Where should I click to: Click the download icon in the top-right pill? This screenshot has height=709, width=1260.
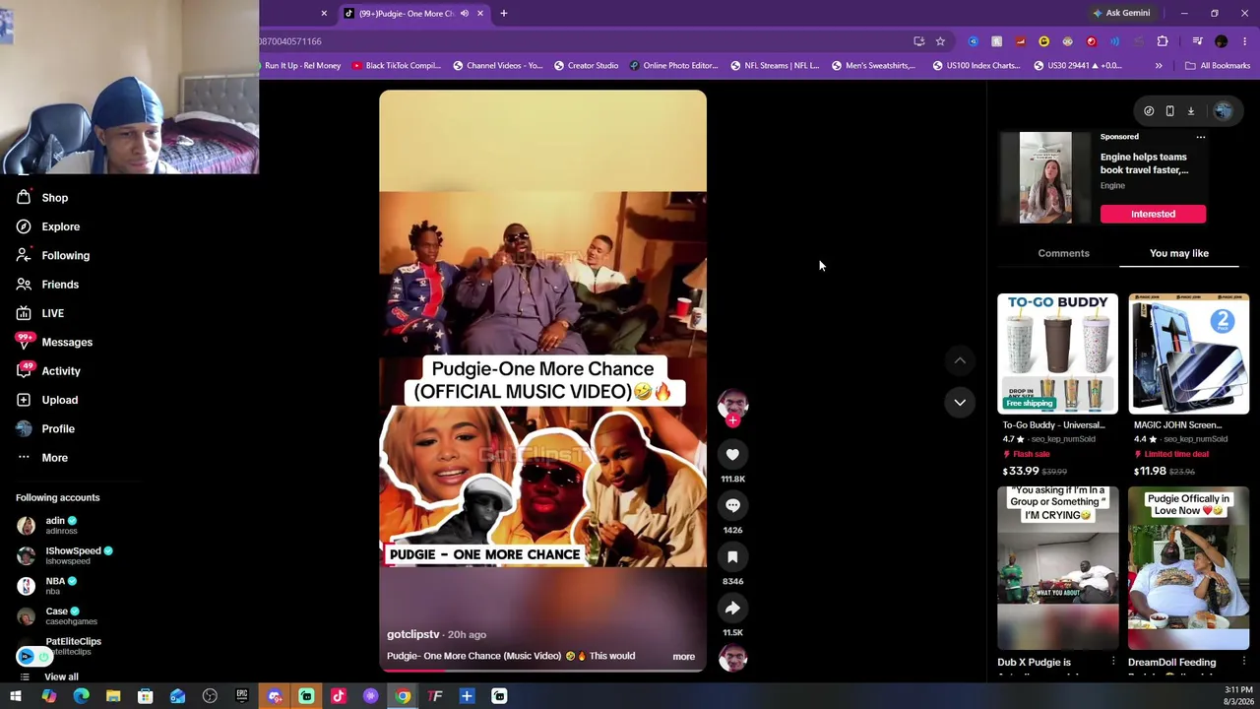(1190, 111)
